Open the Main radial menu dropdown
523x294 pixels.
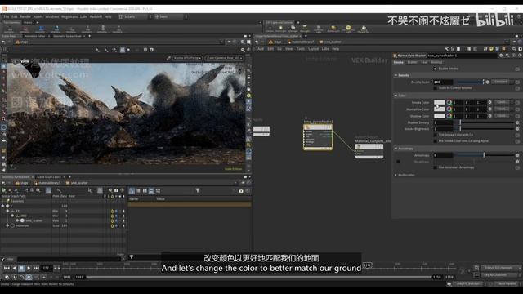[169, 16]
